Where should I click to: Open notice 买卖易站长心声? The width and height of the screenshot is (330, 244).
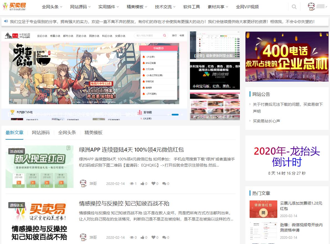click(266, 121)
